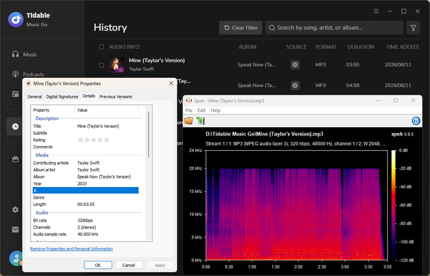Set the first rating star
The image size is (430, 276).
click(x=80, y=140)
